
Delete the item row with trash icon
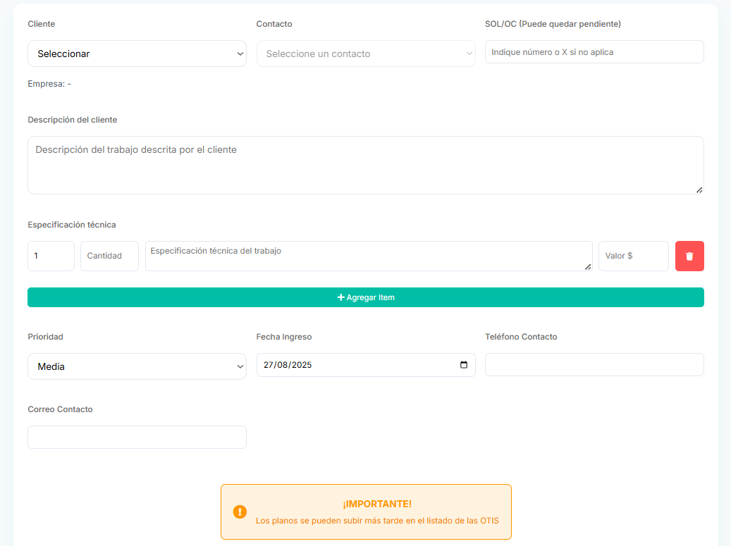[689, 256]
